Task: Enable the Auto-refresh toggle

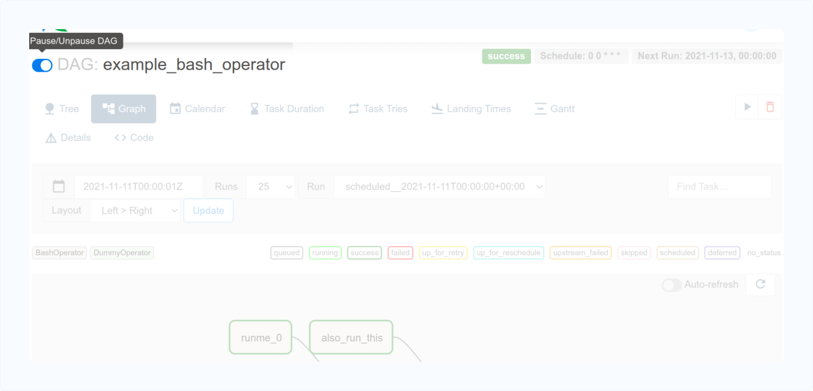Action: pyautogui.click(x=672, y=285)
